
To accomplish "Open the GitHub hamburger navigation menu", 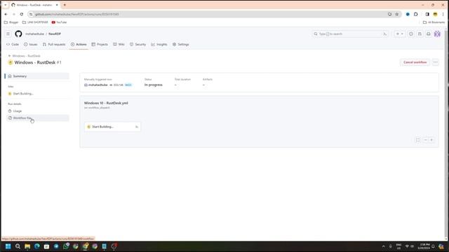I will (8, 34).
